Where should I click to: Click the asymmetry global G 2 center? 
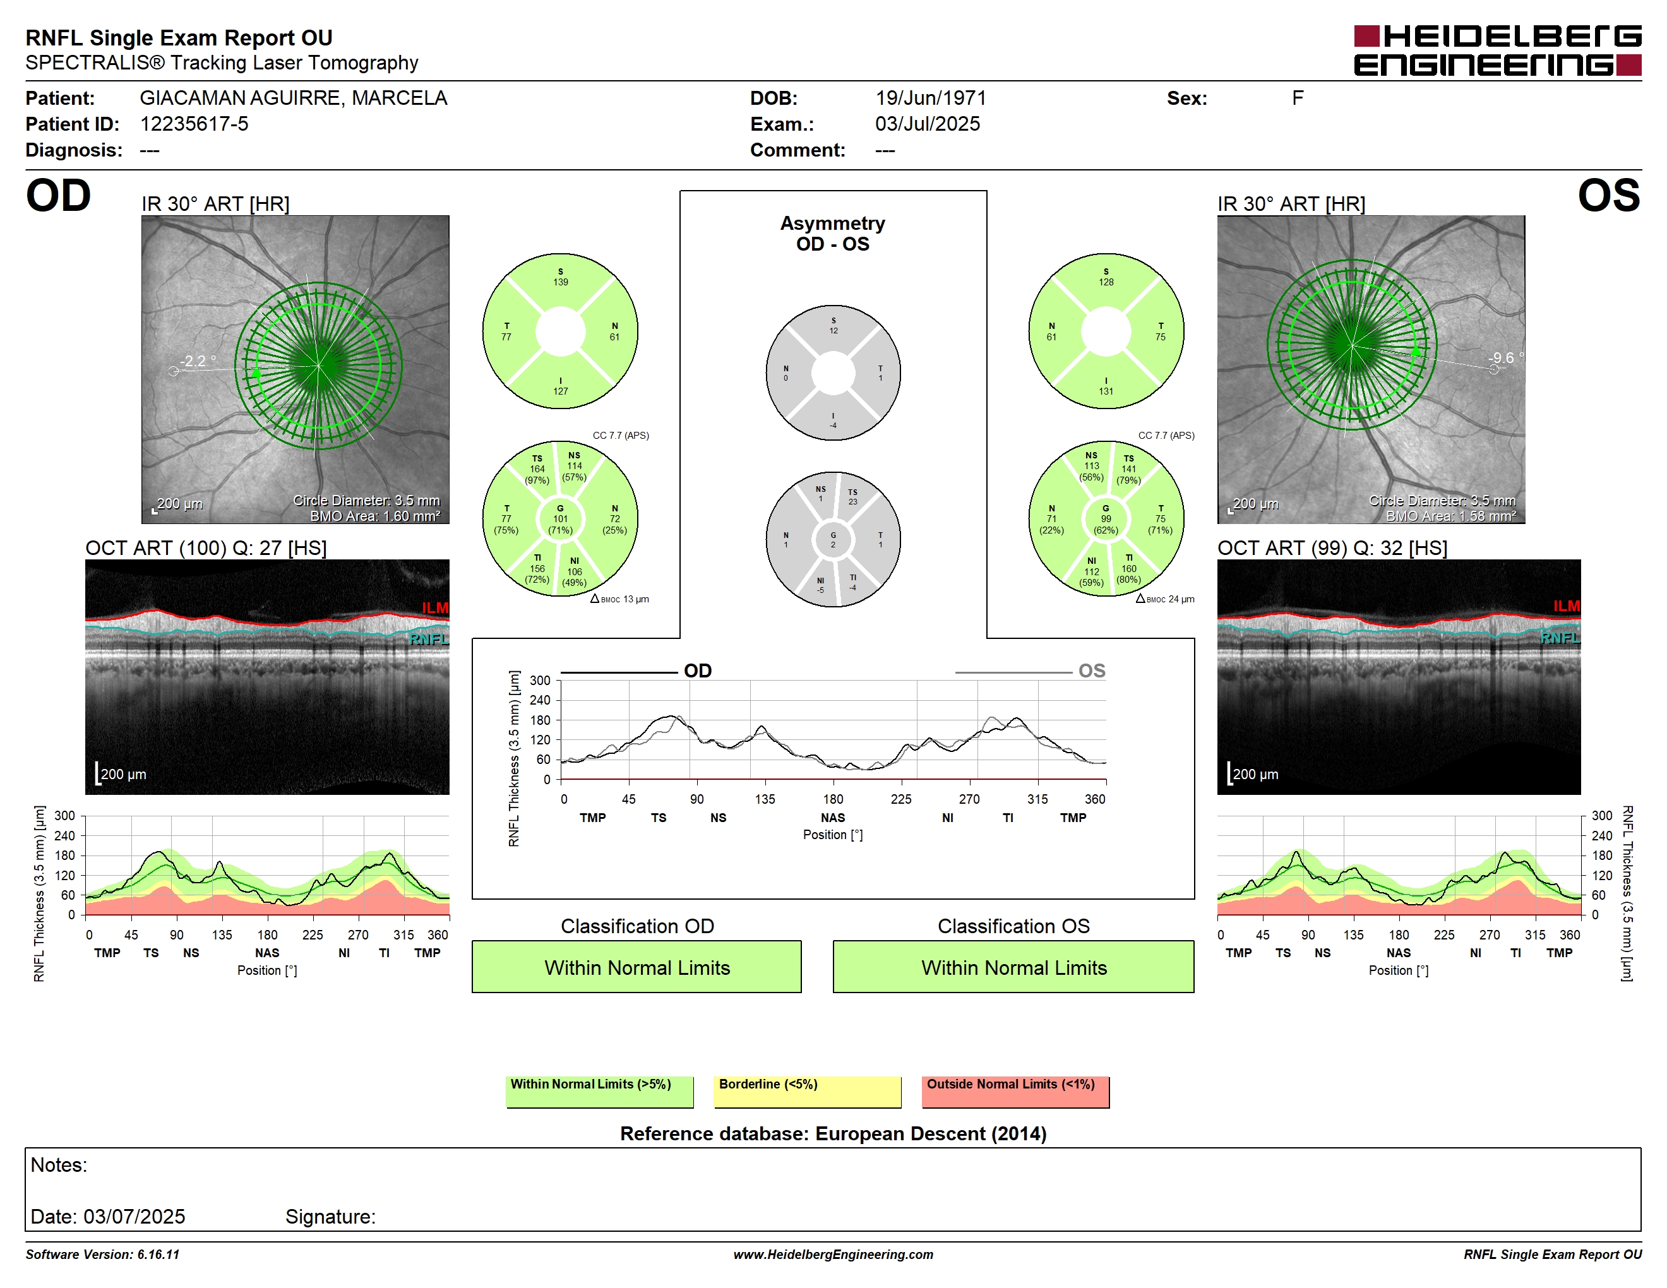pyautogui.click(x=833, y=539)
